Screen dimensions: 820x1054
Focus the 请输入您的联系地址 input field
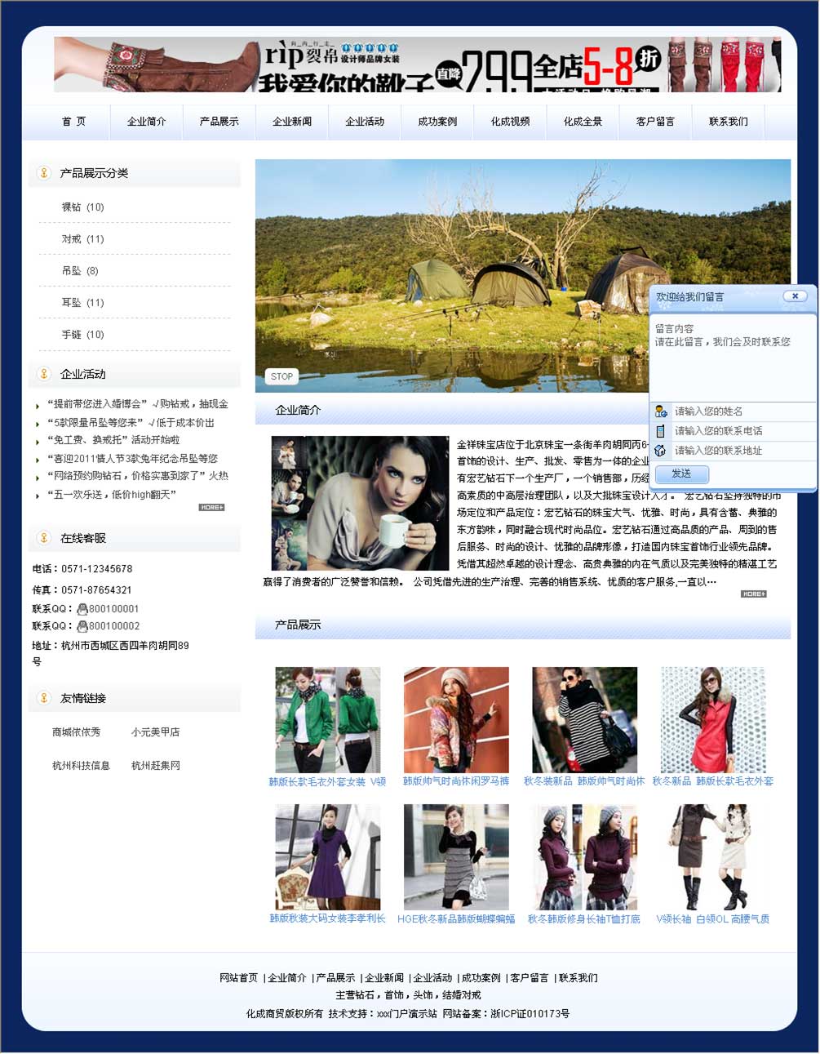tap(741, 451)
